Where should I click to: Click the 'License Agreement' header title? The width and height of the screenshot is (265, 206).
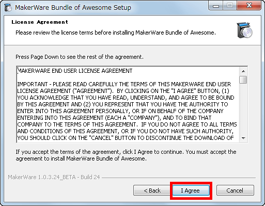(40, 22)
